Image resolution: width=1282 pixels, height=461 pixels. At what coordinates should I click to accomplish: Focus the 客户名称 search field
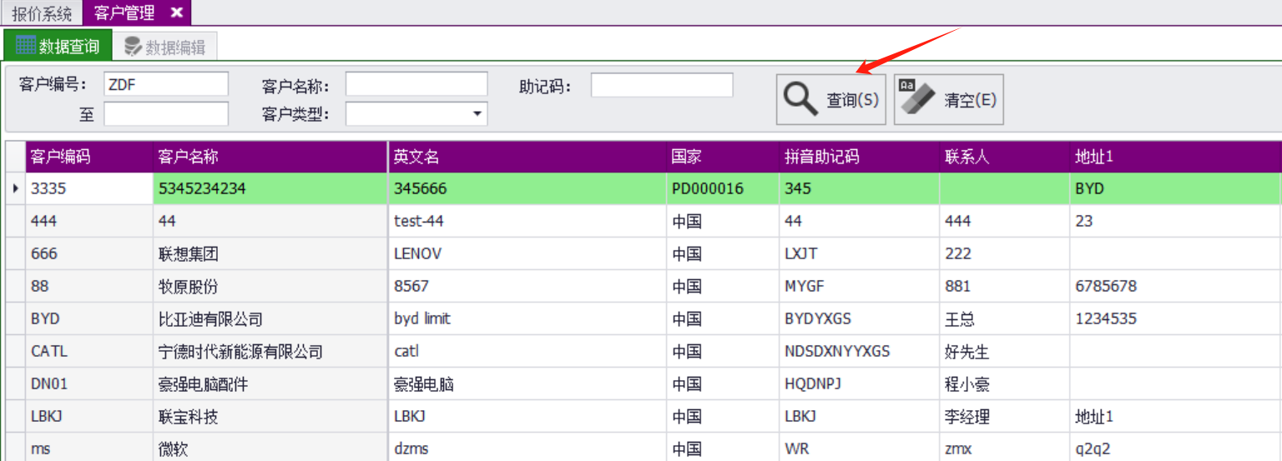416,84
